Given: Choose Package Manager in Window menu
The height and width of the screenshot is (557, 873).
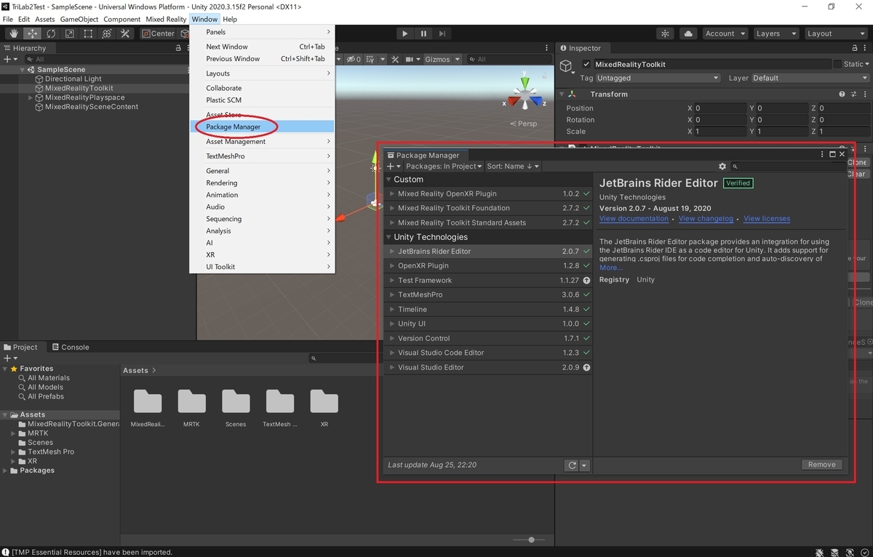Looking at the screenshot, I should [262, 127].
